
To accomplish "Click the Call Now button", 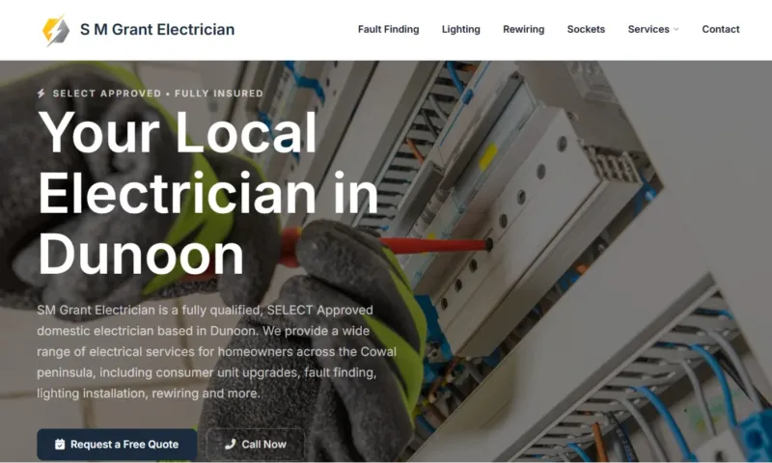I will (x=255, y=445).
